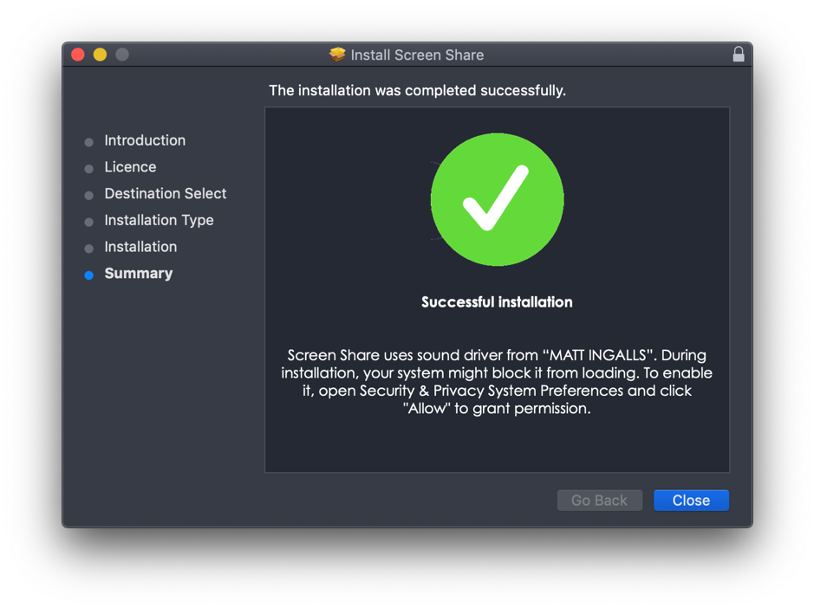Click the package icon in the title bar
The width and height of the screenshot is (814, 608).
point(337,54)
